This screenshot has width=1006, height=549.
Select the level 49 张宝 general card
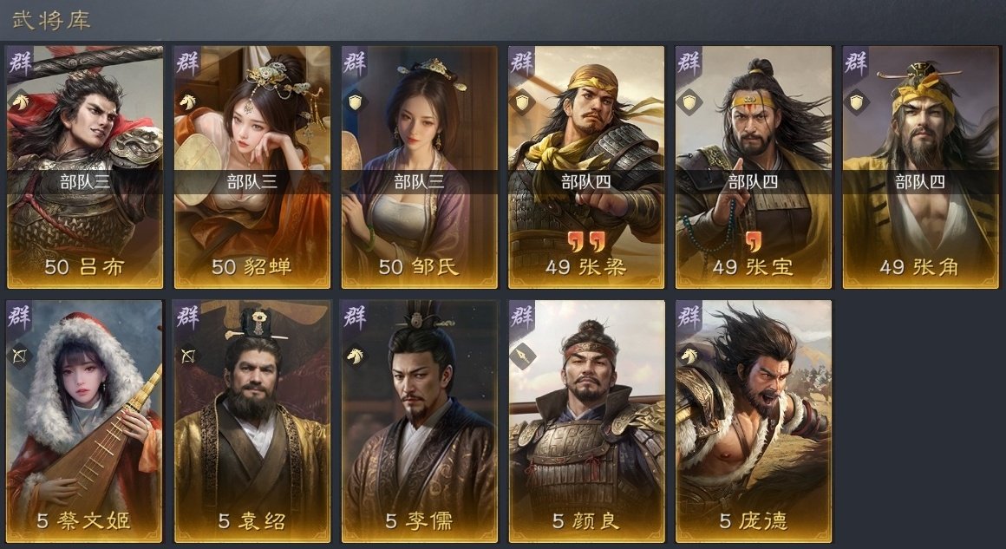pyautogui.click(x=754, y=167)
